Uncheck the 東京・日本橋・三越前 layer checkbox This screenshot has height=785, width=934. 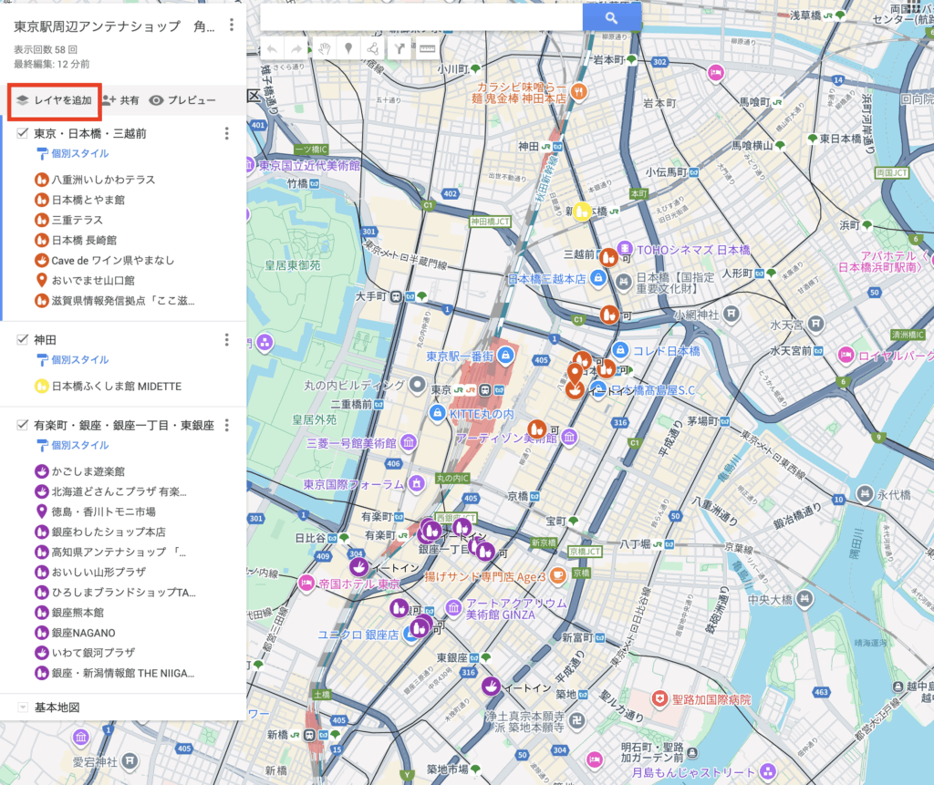click(x=24, y=134)
